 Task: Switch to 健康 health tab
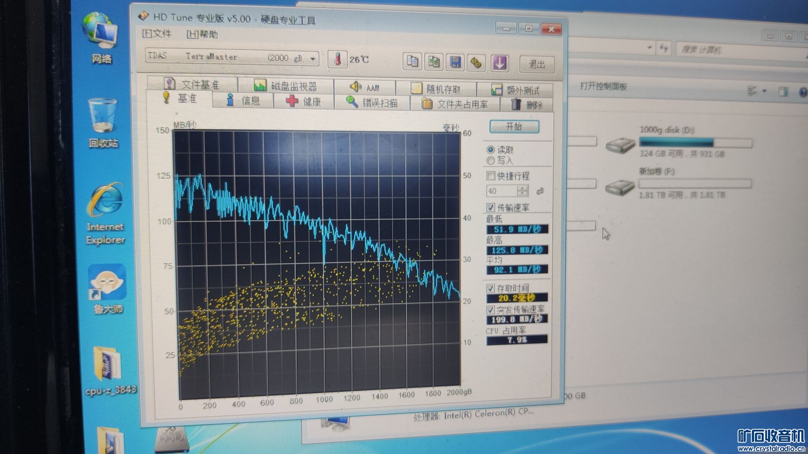[x=303, y=102]
